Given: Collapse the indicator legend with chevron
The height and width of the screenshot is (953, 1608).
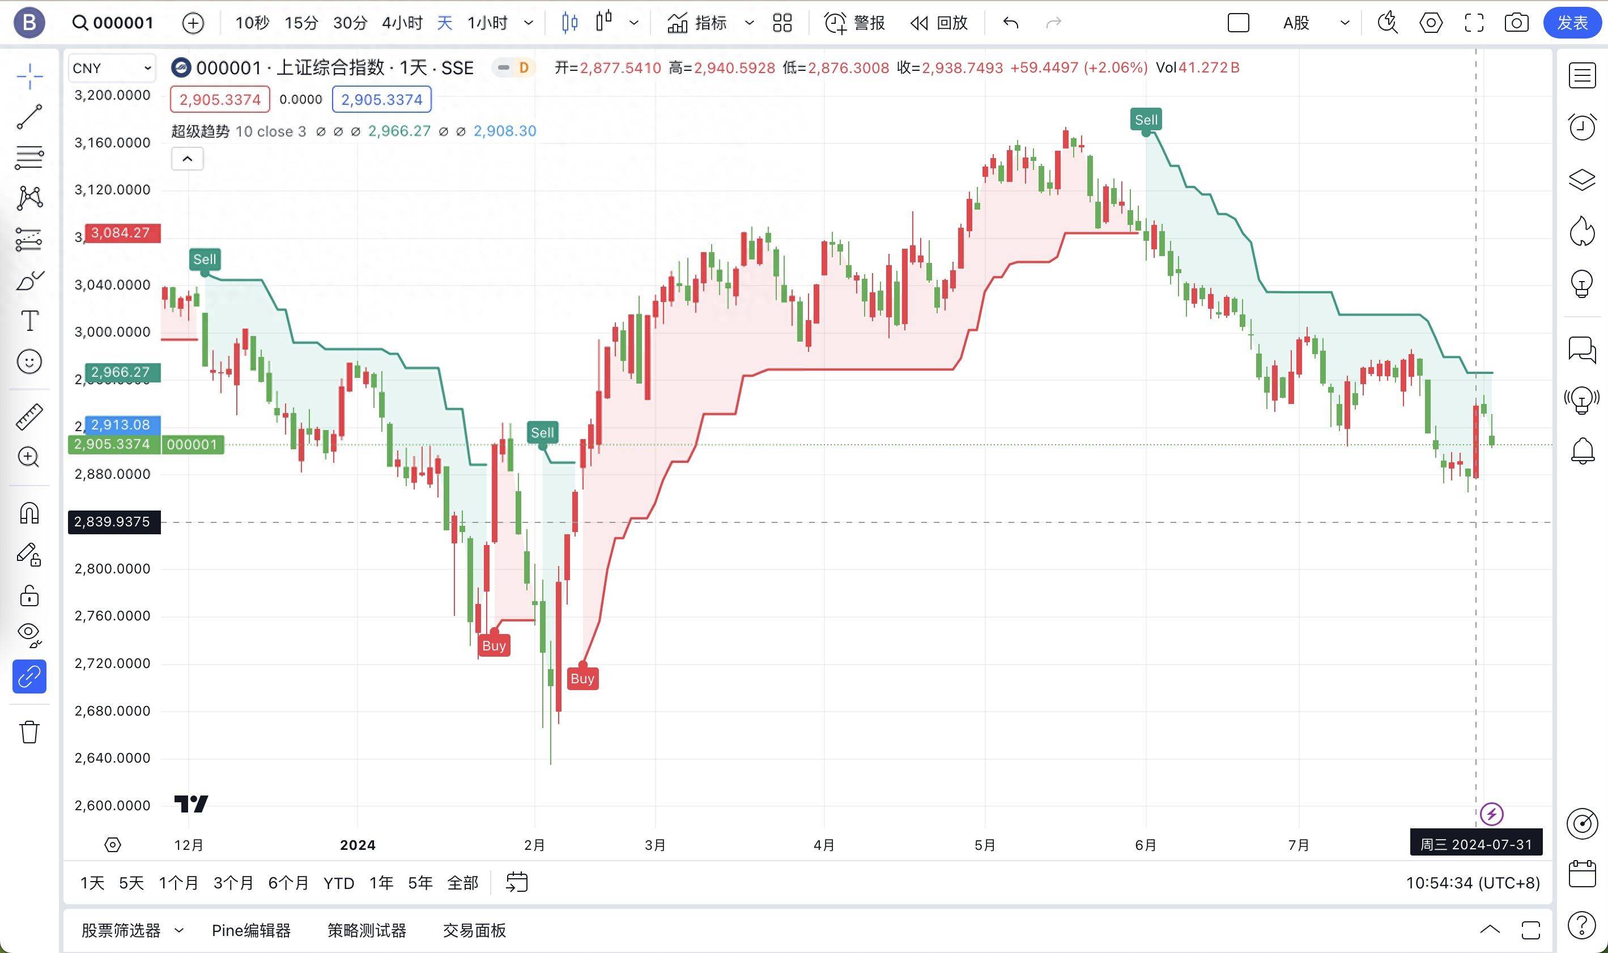Looking at the screenshot, I should [188, 159].
